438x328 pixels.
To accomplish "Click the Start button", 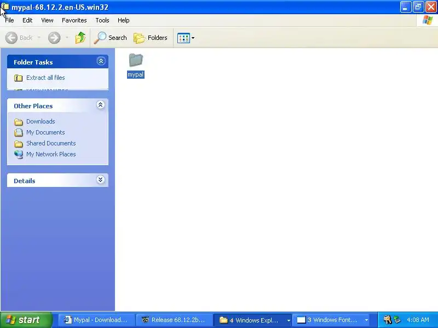I will pyautogui.click(x=26, y=320).
